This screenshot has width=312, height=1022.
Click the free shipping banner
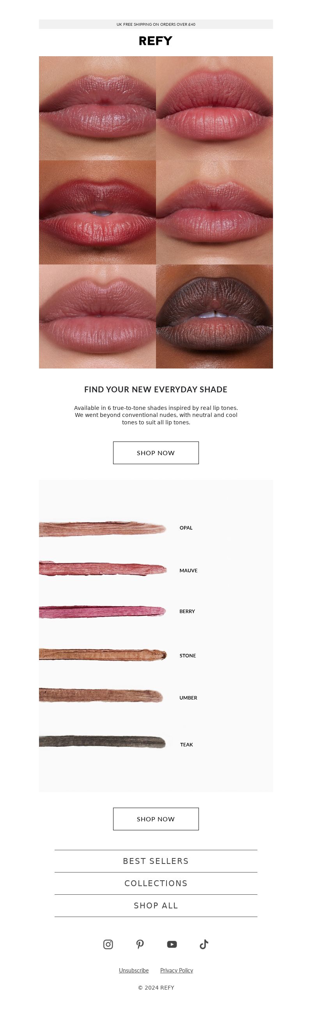(156, 24)
